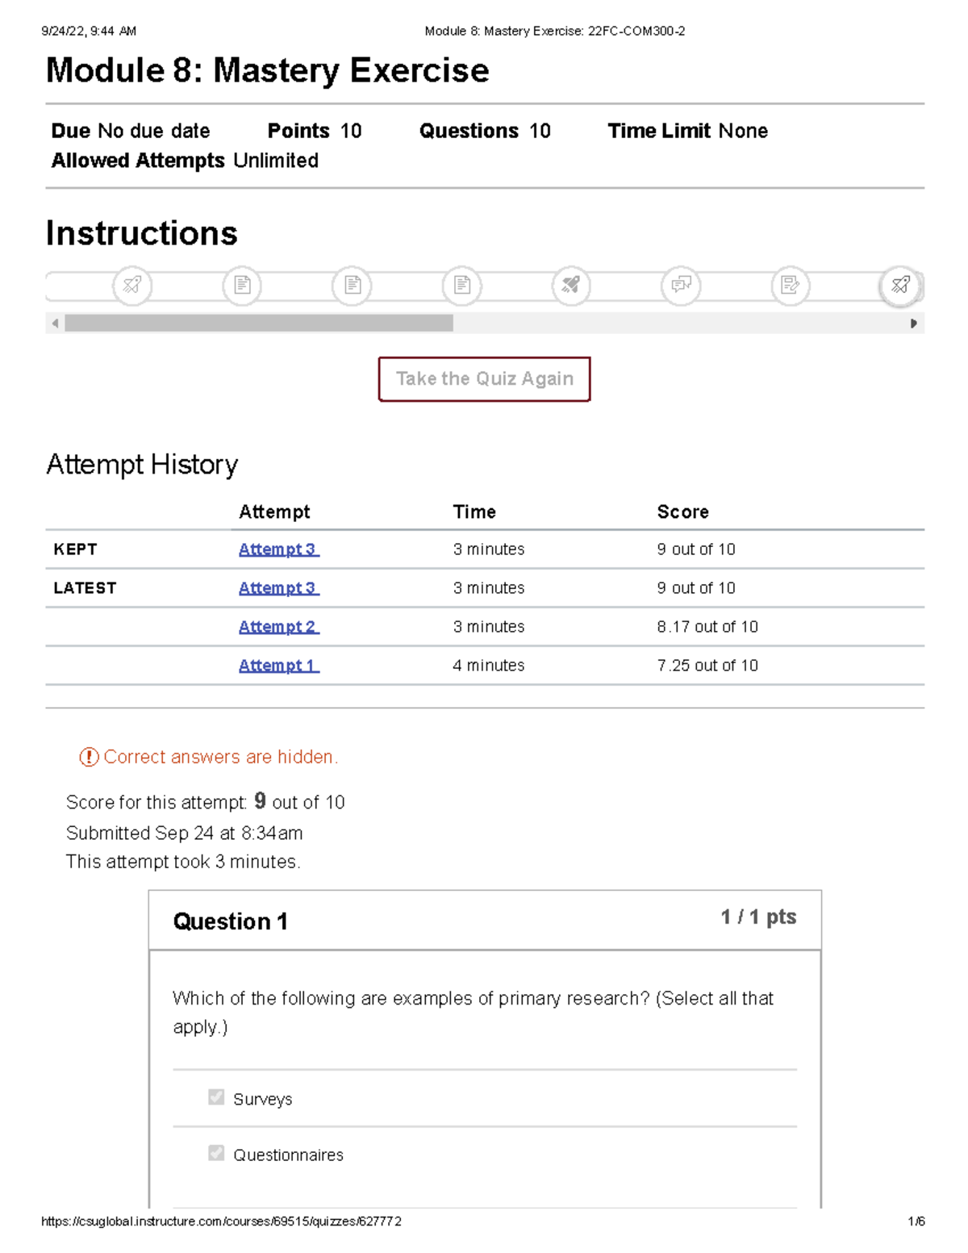Open the Attempt 1 results link
This screenshot has width=968, height=1253.
click(x=277, y=665)
